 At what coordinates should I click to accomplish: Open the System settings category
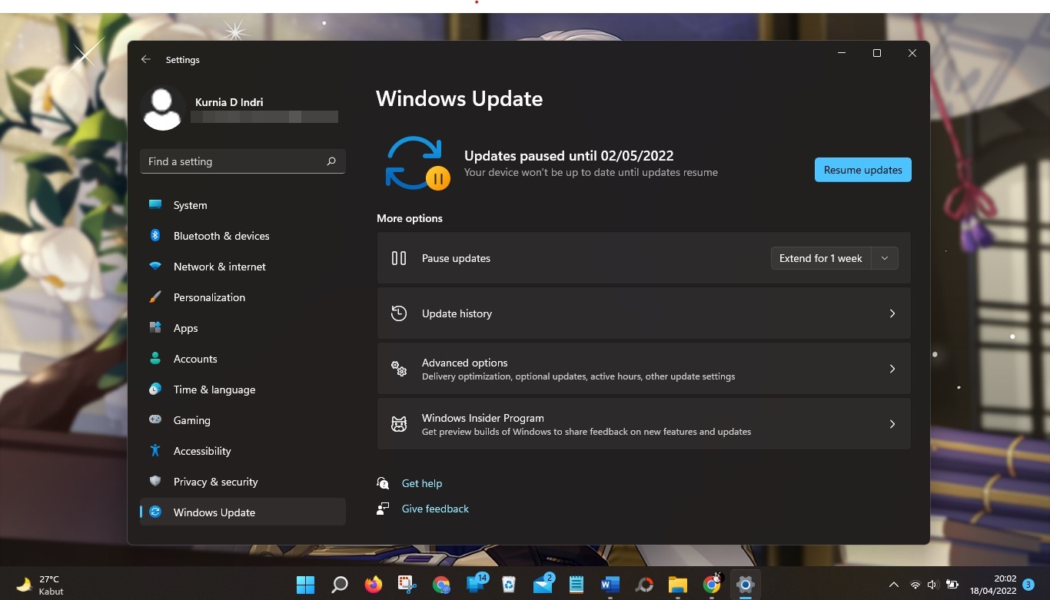(243, 205)
